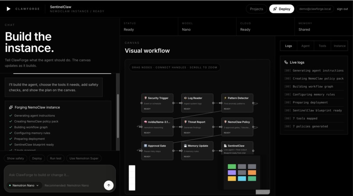Click the 'Ready' value under CLOUD

[x=245, y=29]
